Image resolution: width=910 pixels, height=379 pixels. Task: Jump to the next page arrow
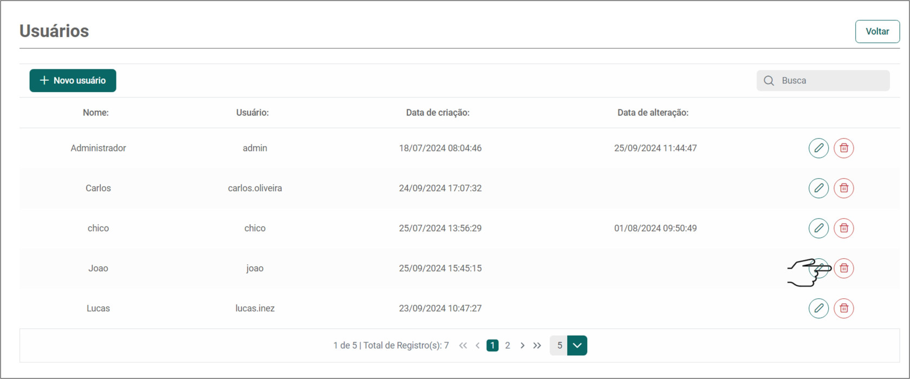click(522, 345)
